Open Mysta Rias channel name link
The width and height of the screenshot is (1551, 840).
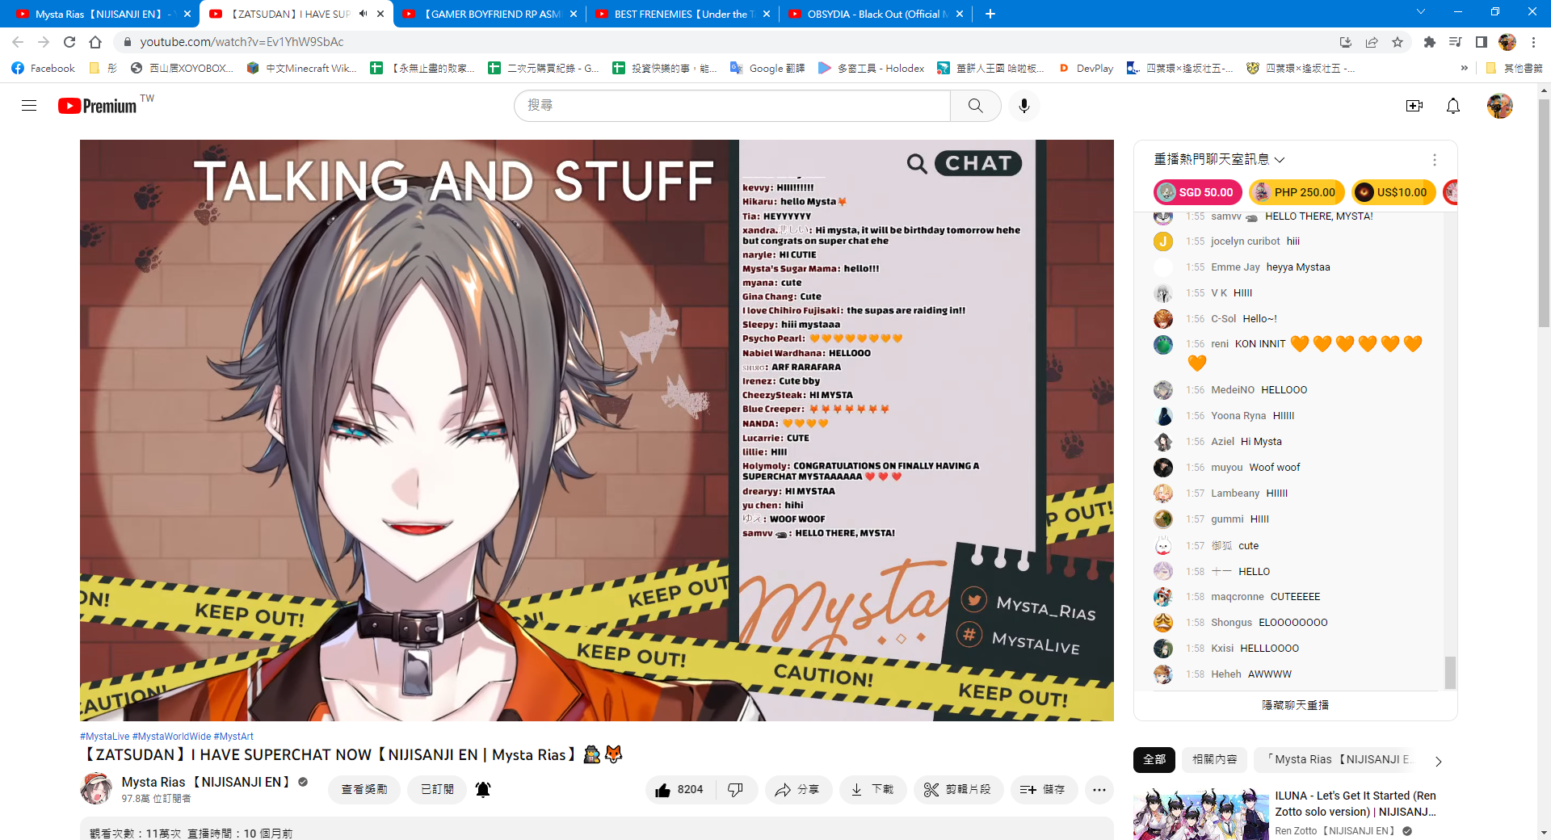(205, 782)
